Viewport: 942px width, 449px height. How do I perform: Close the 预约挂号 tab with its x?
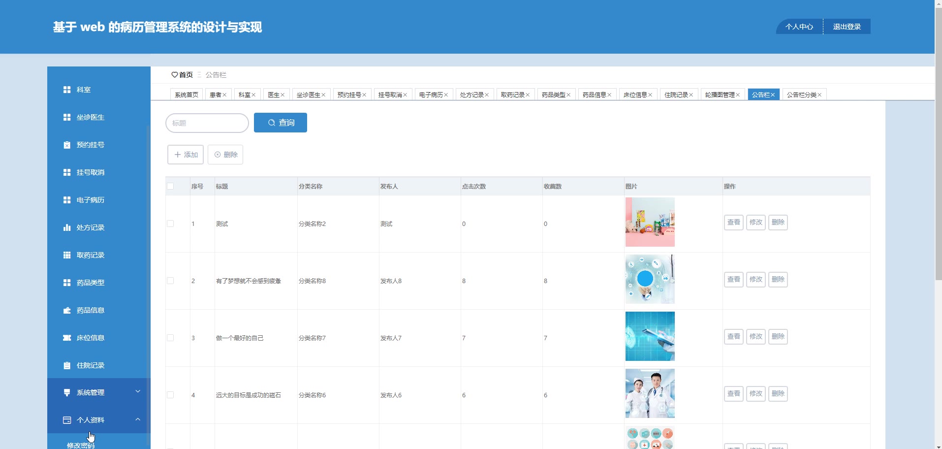tap(364, 95)
